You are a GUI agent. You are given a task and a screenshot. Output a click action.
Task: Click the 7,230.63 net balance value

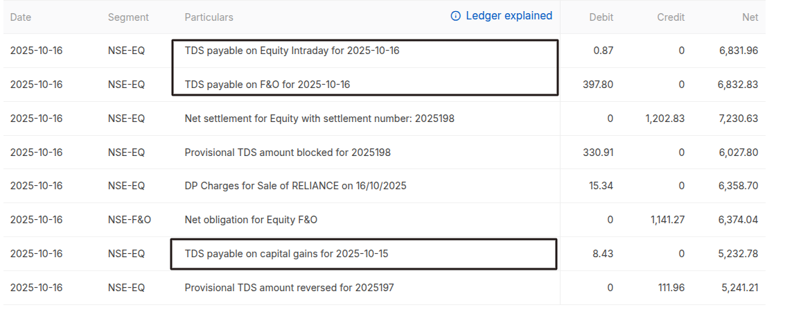(x=738, y=119)
